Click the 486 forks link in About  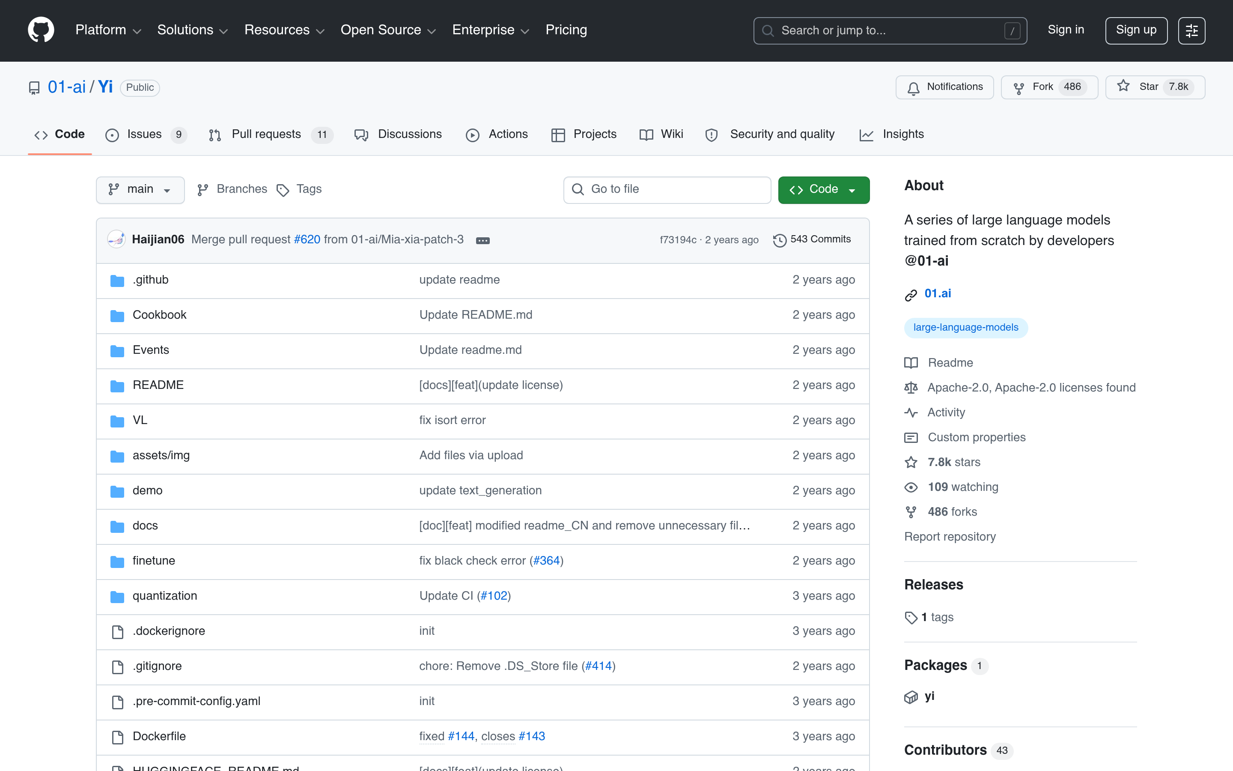[952, 512]
